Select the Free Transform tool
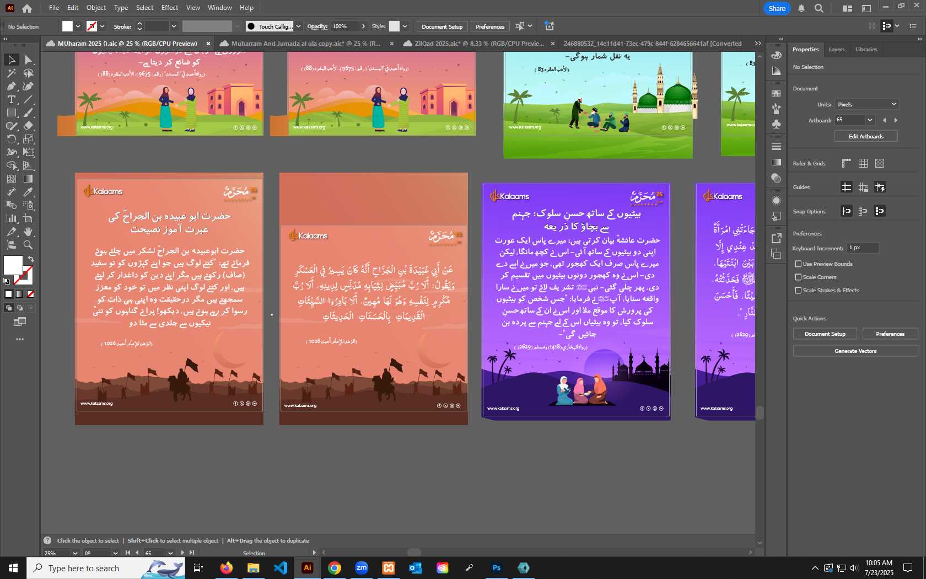Image resolution: width=926 pixels, height=579 pixels. click(29, 152)
